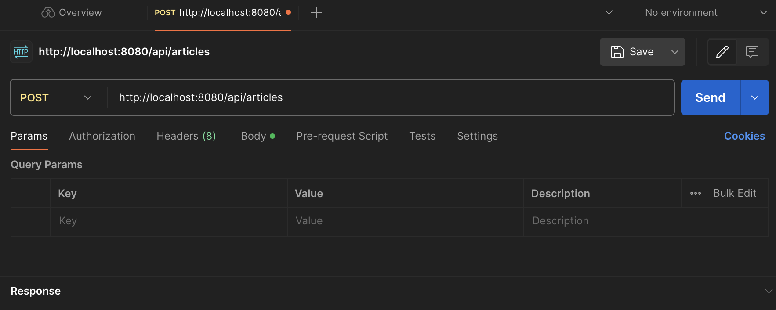Expand the Response panel chevron
Screen dimensions: 776x310
click(x=769, y=291)
